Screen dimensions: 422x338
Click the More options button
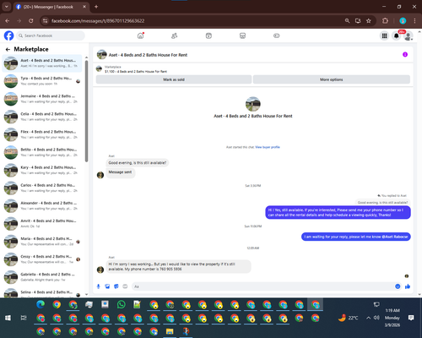click(x=332, y=79)
